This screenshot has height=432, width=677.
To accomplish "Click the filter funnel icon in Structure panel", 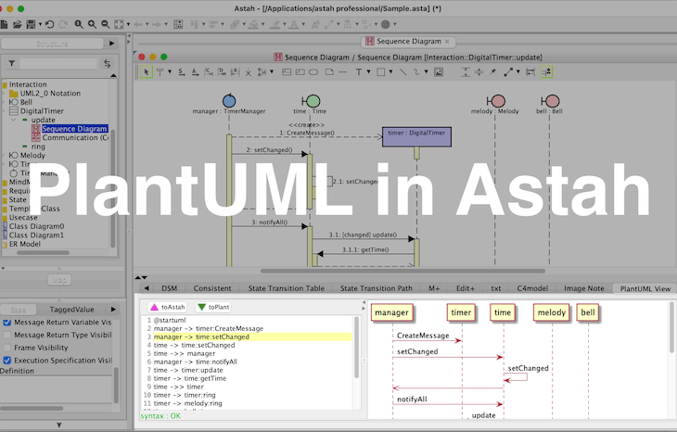I will (x=11, y=63).
